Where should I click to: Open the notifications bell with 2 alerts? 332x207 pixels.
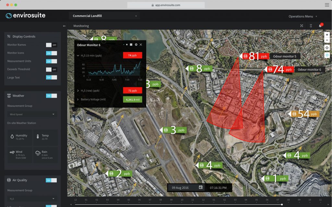[x=320, y=26]
